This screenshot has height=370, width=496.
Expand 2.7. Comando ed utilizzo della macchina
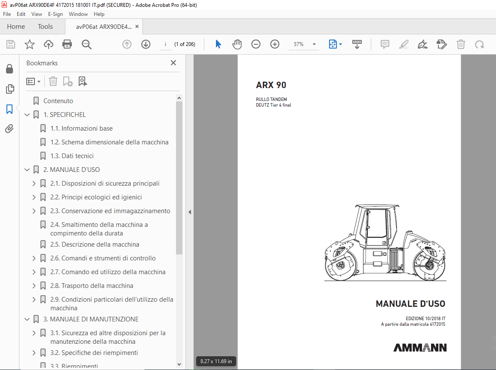click(x=34, y=272)
